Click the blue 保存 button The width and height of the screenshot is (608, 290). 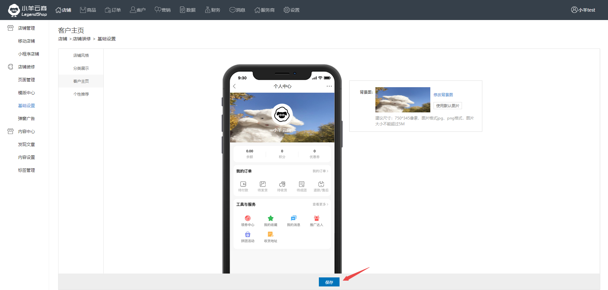tap(329, 282)
